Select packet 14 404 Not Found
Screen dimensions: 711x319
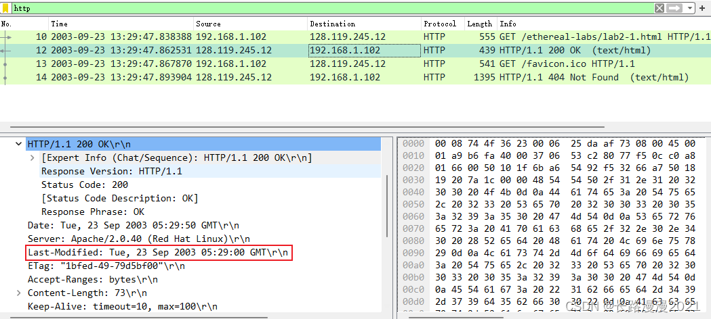[x=355, y=77]
